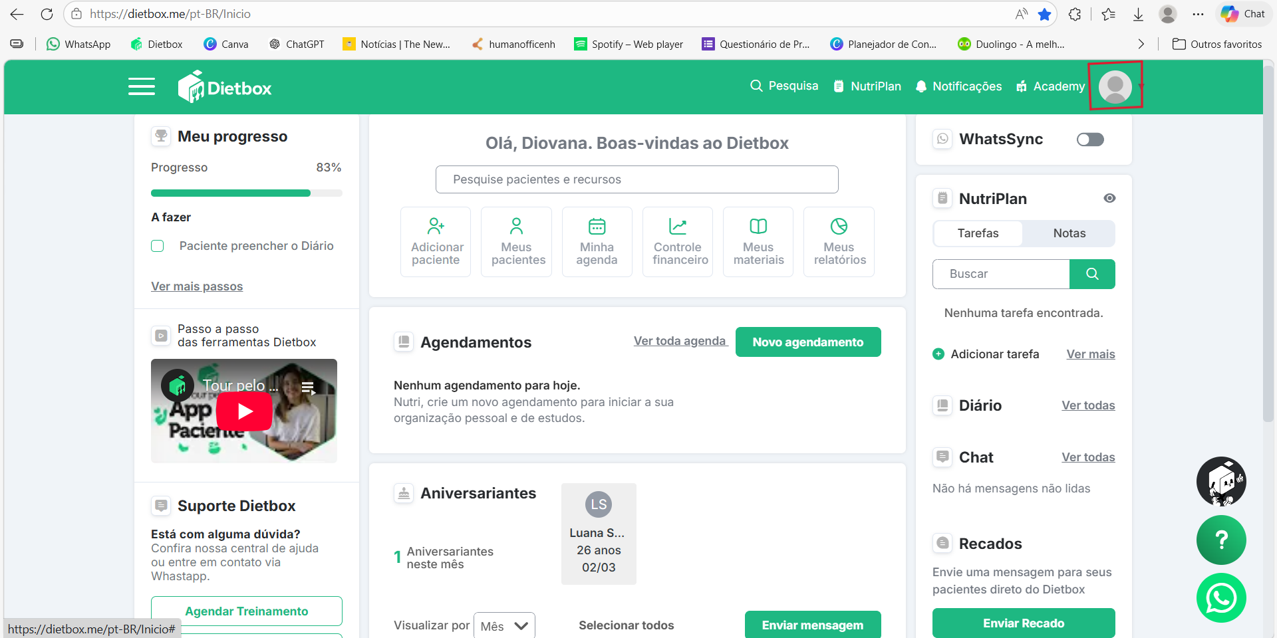The width and height of the screenshot is (1277, 638).
Task: Open browser settings ellipsis menu
Action: click(1198, 14)
